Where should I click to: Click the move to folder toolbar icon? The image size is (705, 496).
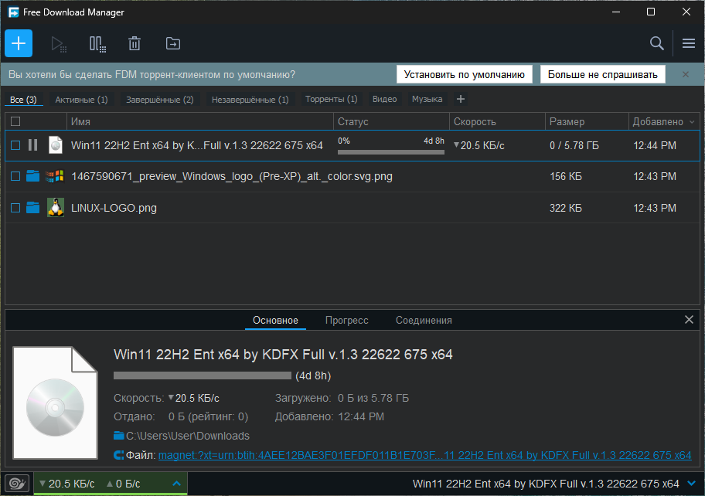pyautogui.click(x=173, y=43)
